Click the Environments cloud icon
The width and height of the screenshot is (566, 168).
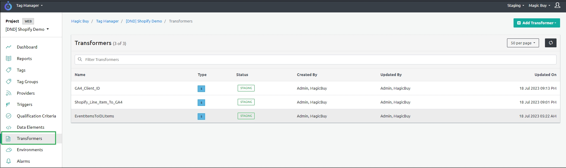pyautogui.click(x=9, y=150)
